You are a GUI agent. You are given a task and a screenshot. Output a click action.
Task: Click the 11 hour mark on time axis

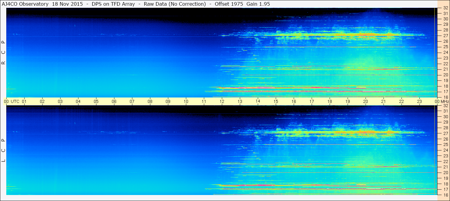coord(204,101)
